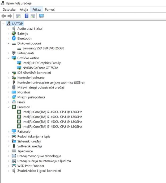Select Intel(R) HD Graphics Family entry
This screenshot has height=183, width=166.
point(42,63)
